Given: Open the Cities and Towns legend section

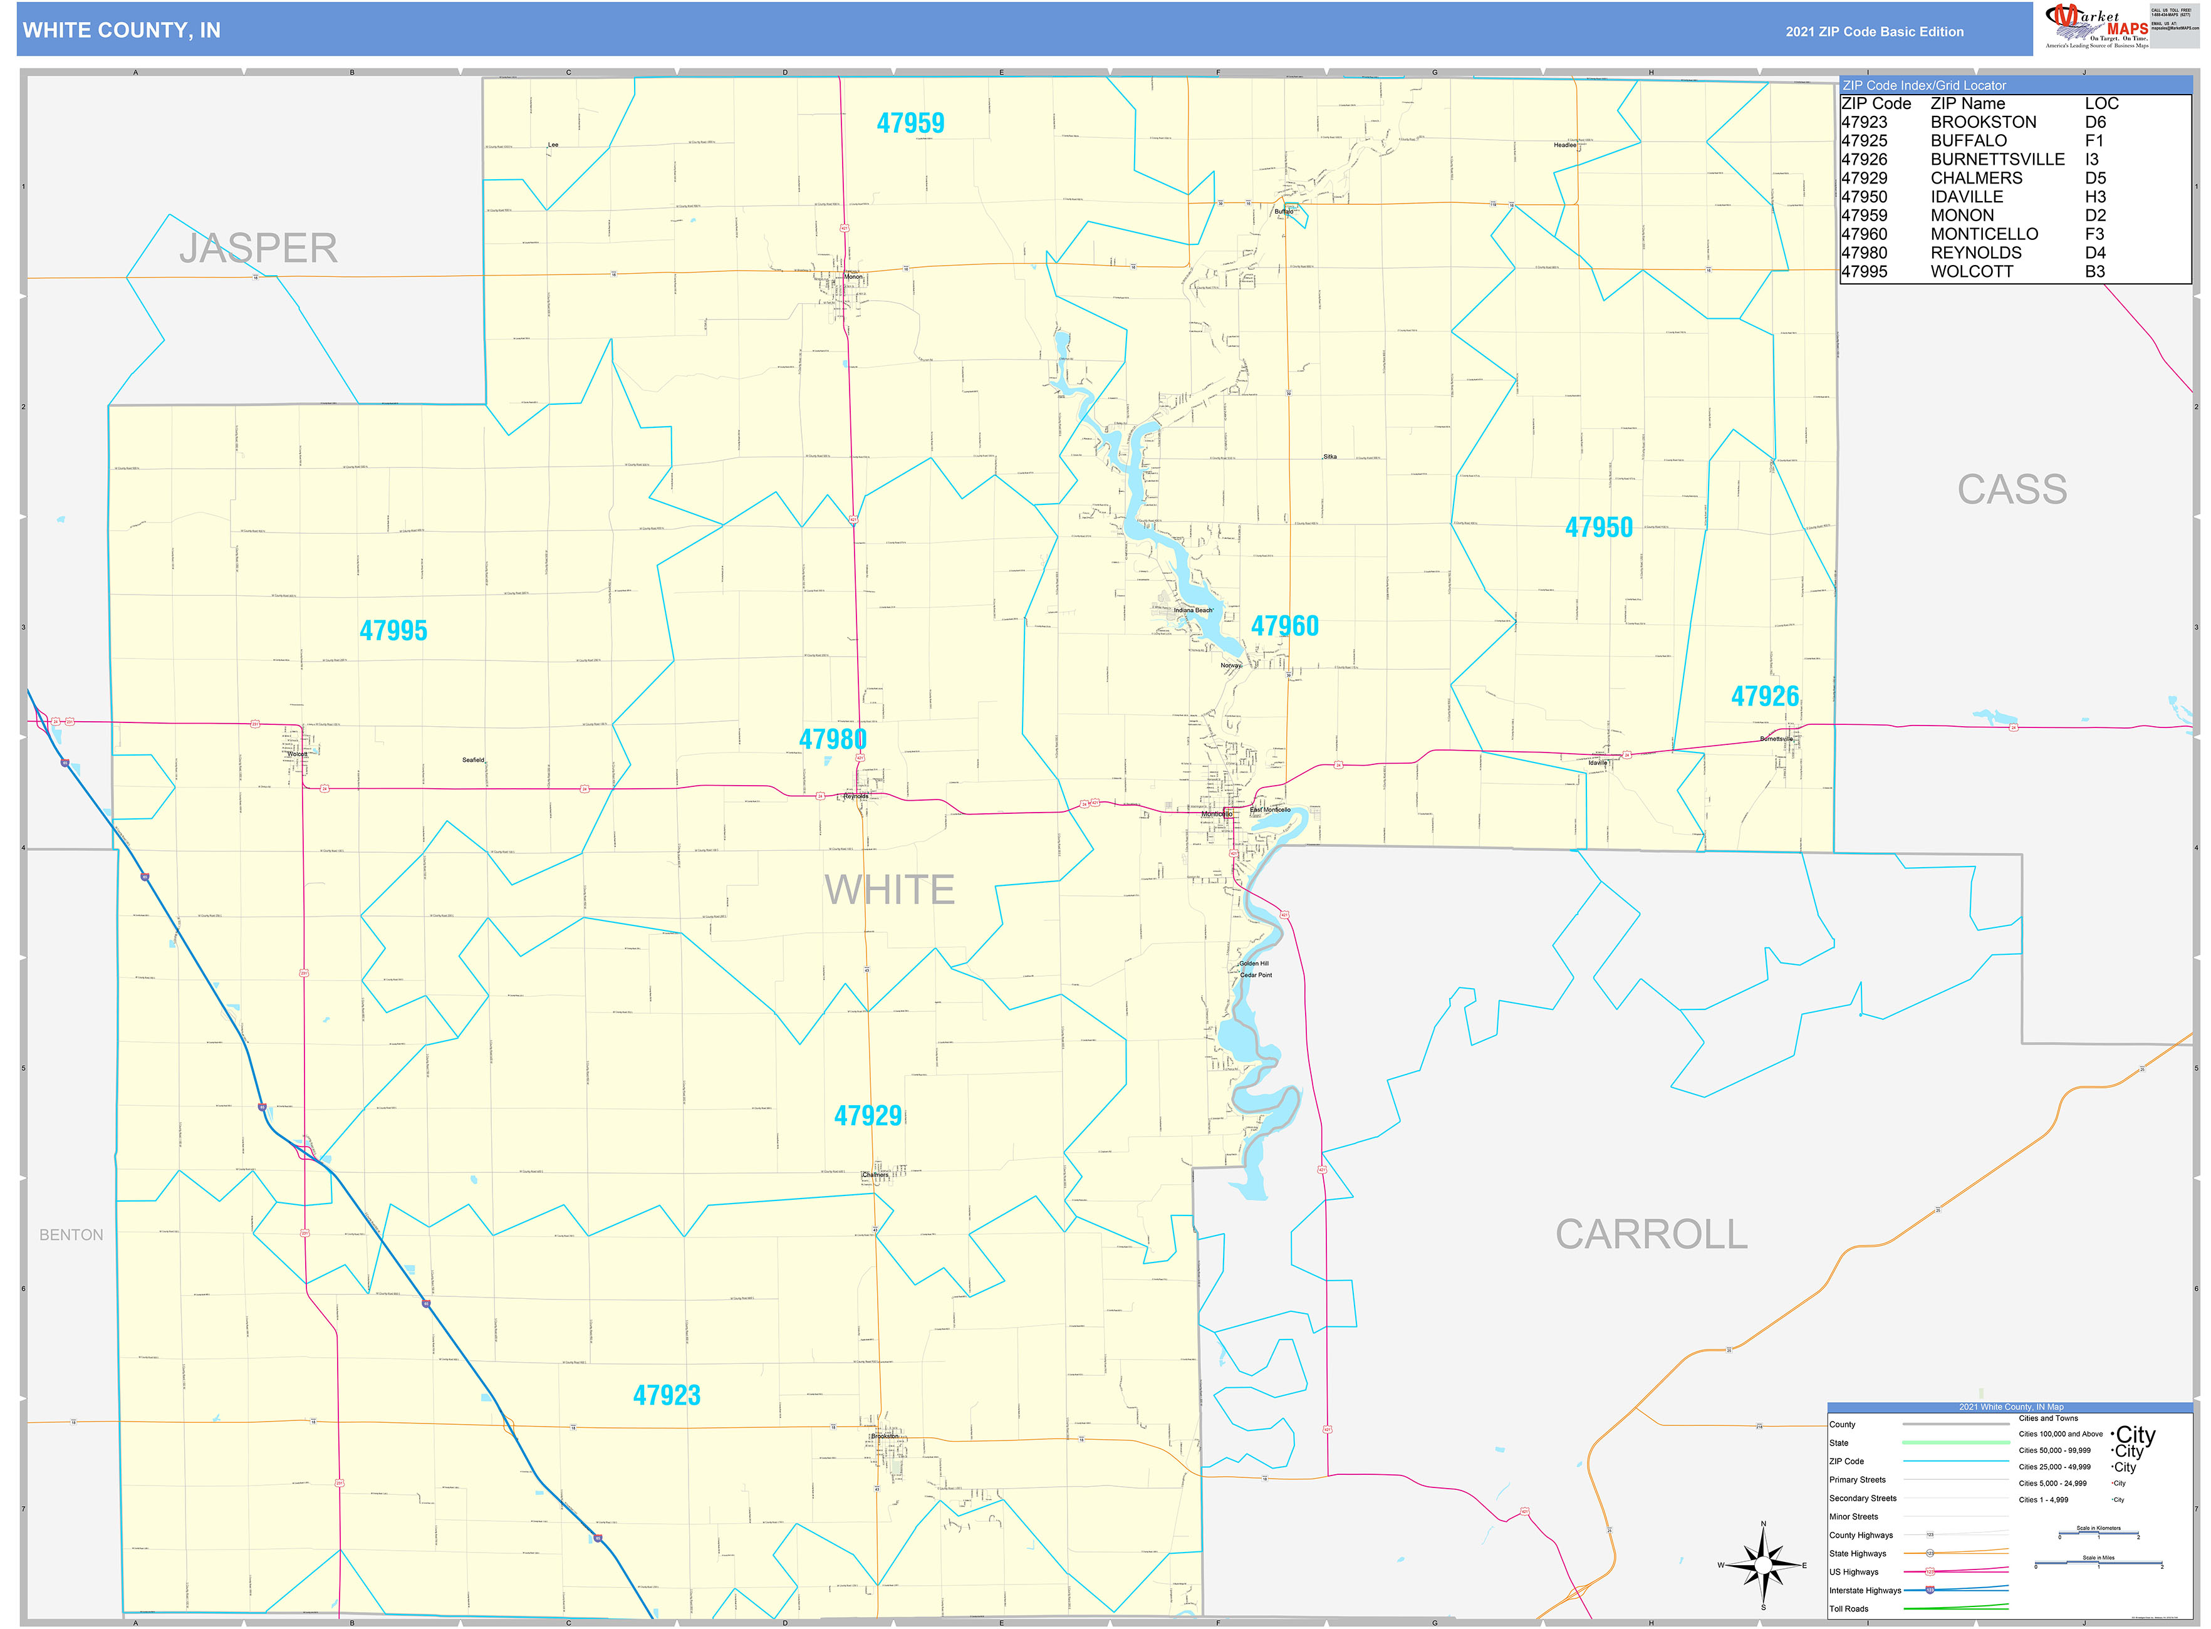Looking at the screenshot, I should pyautogui.click(x=2048, y=1419).
